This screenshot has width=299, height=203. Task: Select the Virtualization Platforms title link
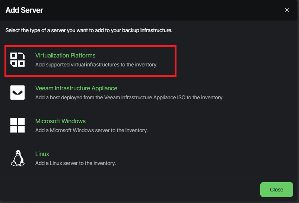(65, 55)
